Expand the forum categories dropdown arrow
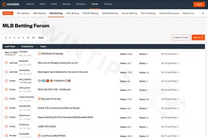This screenshot has height=138, width=208. point(203,13)
